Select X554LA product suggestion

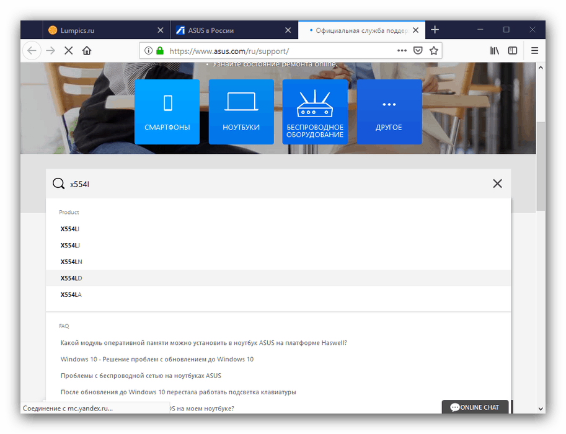pyautogui.click(x=278, y=294)
